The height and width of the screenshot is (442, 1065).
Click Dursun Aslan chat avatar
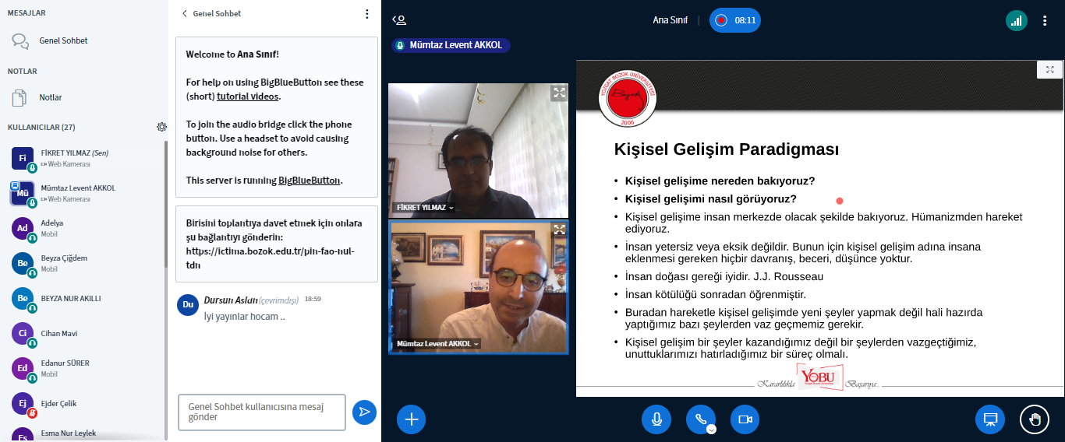[x=188, y=305]
